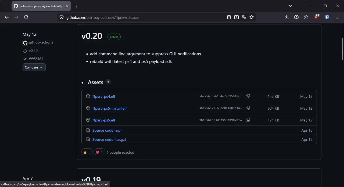
Task: Click the Latest release badge
Action: click(114, 37)
